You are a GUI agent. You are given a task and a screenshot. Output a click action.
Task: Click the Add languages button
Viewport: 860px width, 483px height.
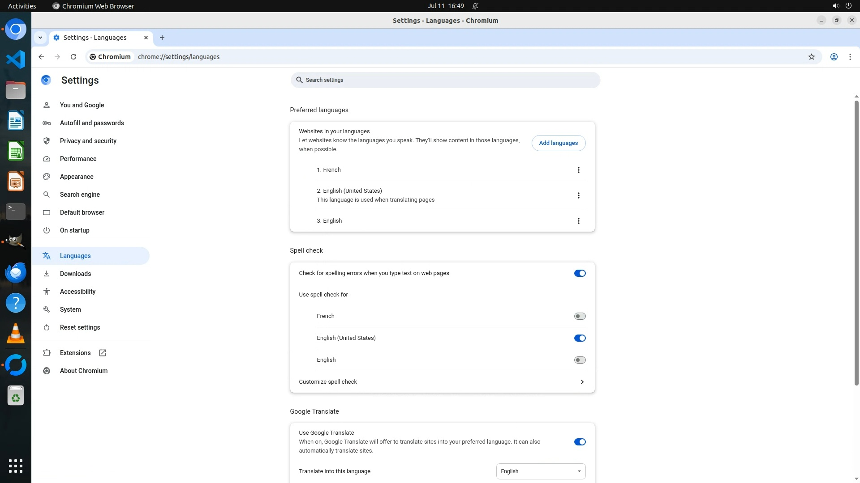tap(558, 143)
